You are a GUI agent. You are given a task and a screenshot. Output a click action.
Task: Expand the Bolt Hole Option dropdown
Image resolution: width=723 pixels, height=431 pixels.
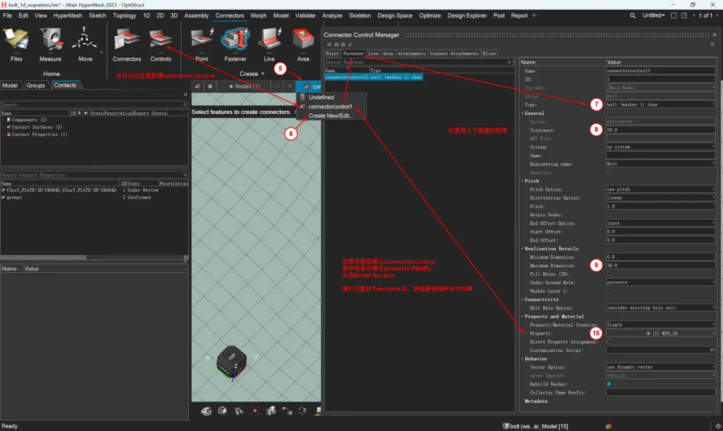pos(661,308)
